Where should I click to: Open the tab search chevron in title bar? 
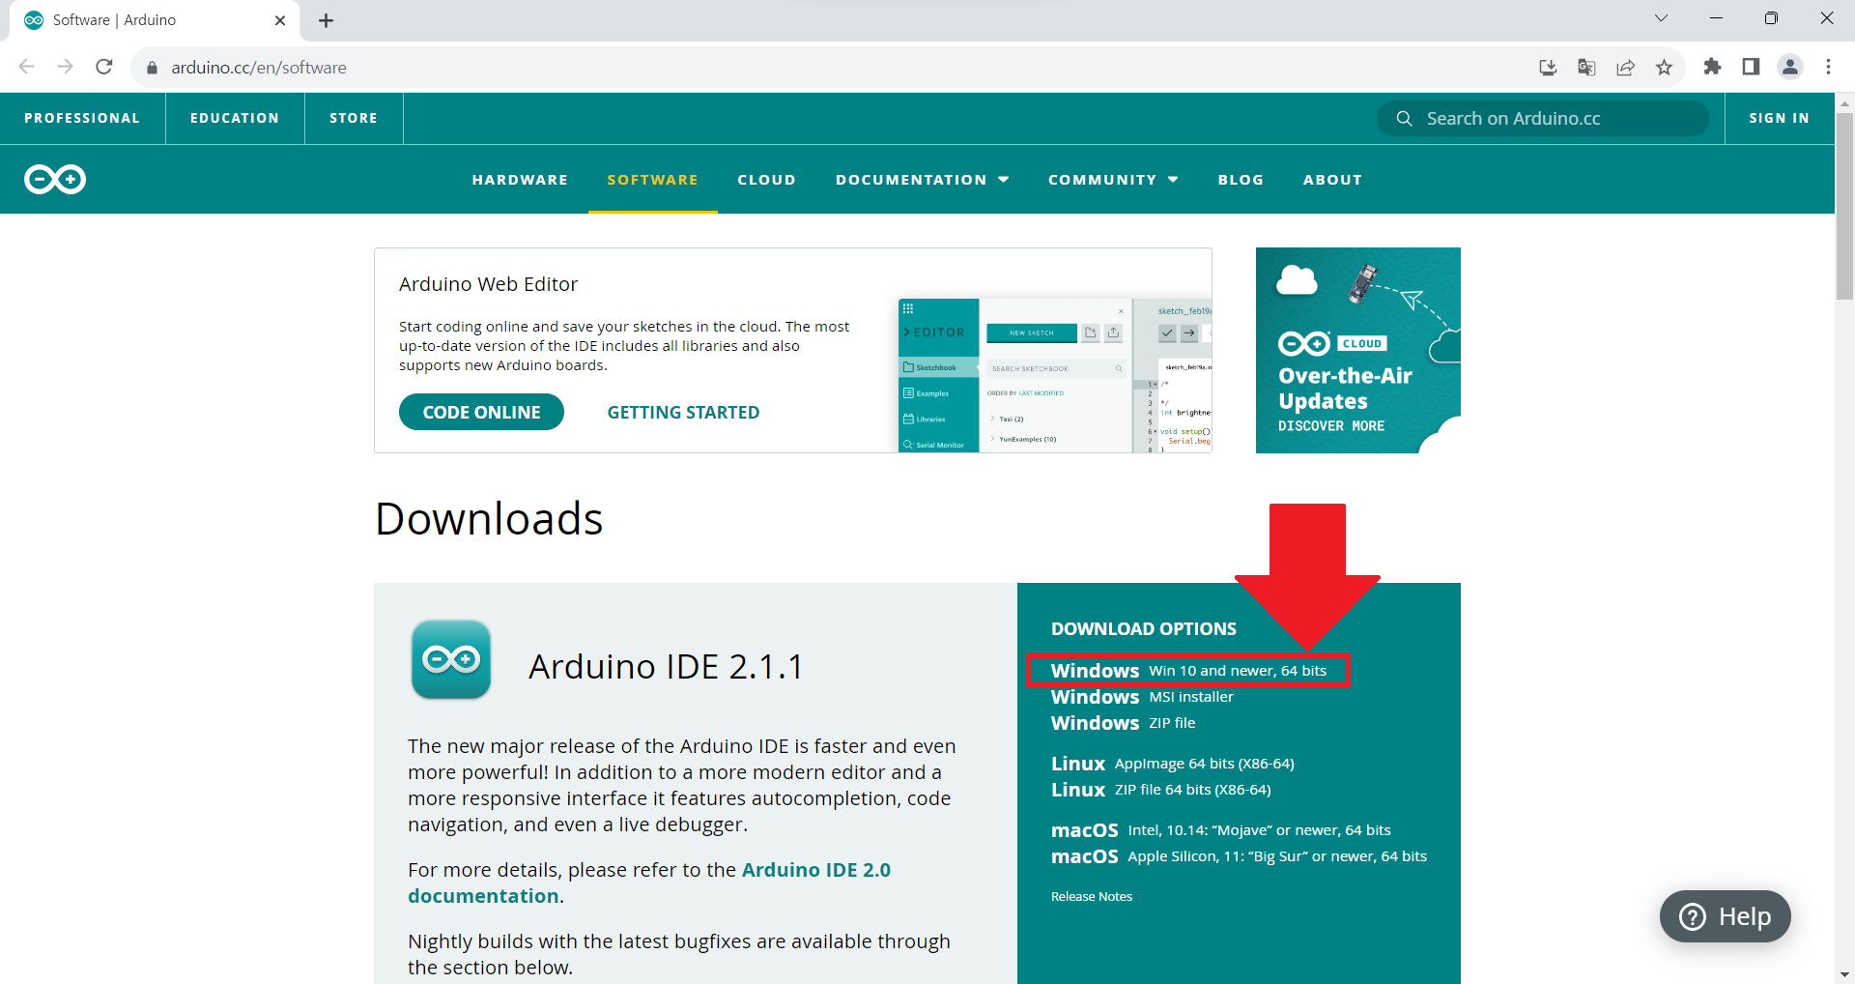pos(1661,18)
